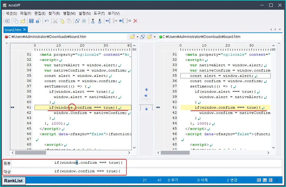Open the 세션(S) menu
The height and width of the screenshot is (187, 286).
[11, 14]
